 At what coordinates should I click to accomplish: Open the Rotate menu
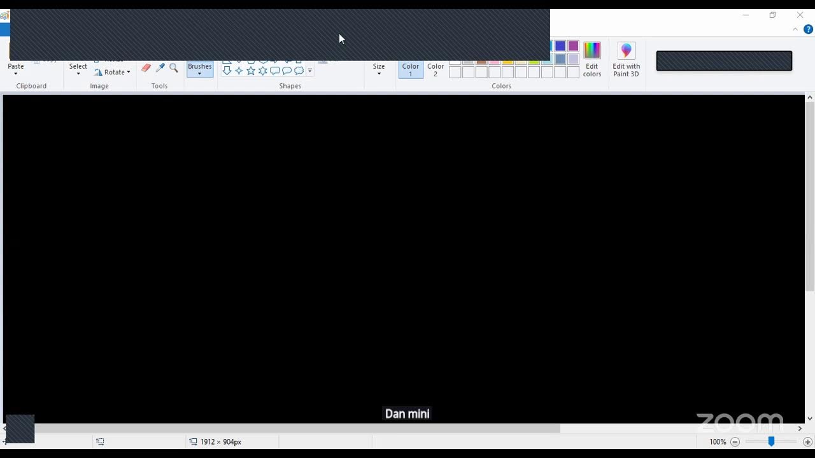(x=112, y=72)
